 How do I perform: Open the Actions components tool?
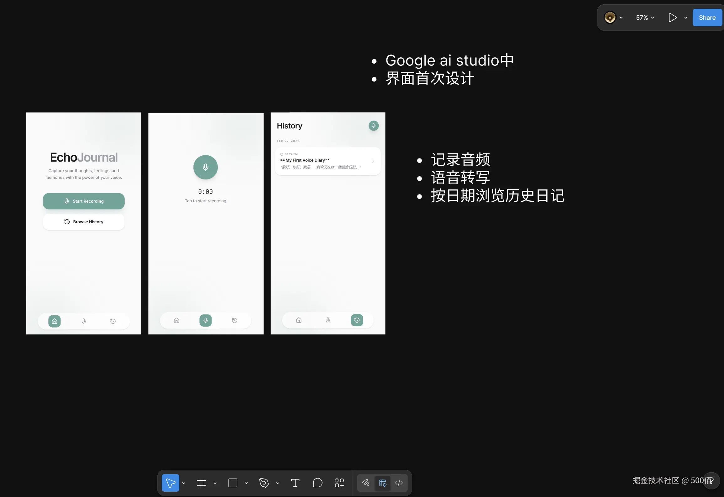tap(339, 483)
